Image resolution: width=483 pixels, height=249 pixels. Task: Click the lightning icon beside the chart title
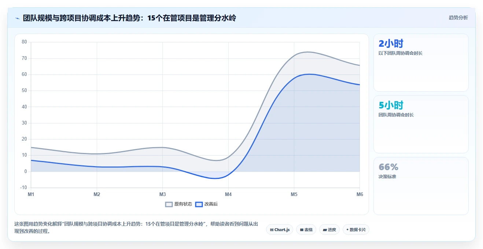17,18
